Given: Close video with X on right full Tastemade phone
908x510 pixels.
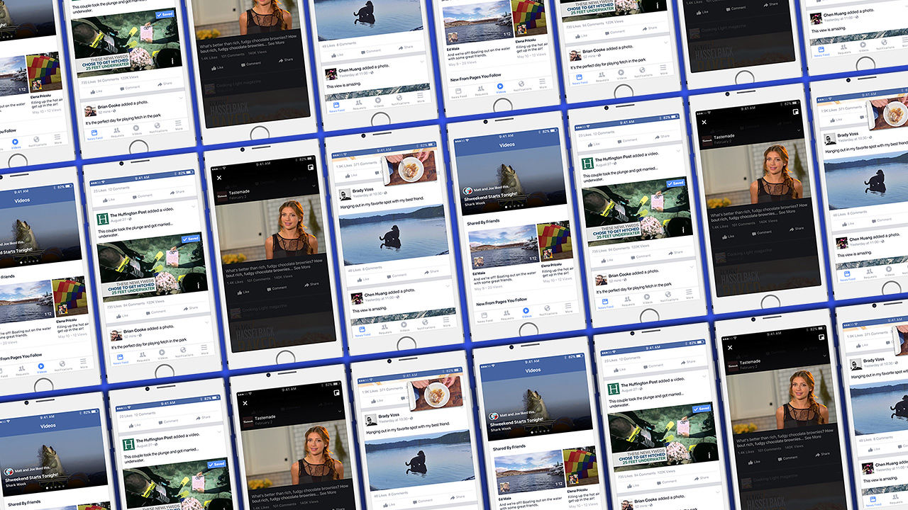Looking at the screenshot, I should 704,122.
